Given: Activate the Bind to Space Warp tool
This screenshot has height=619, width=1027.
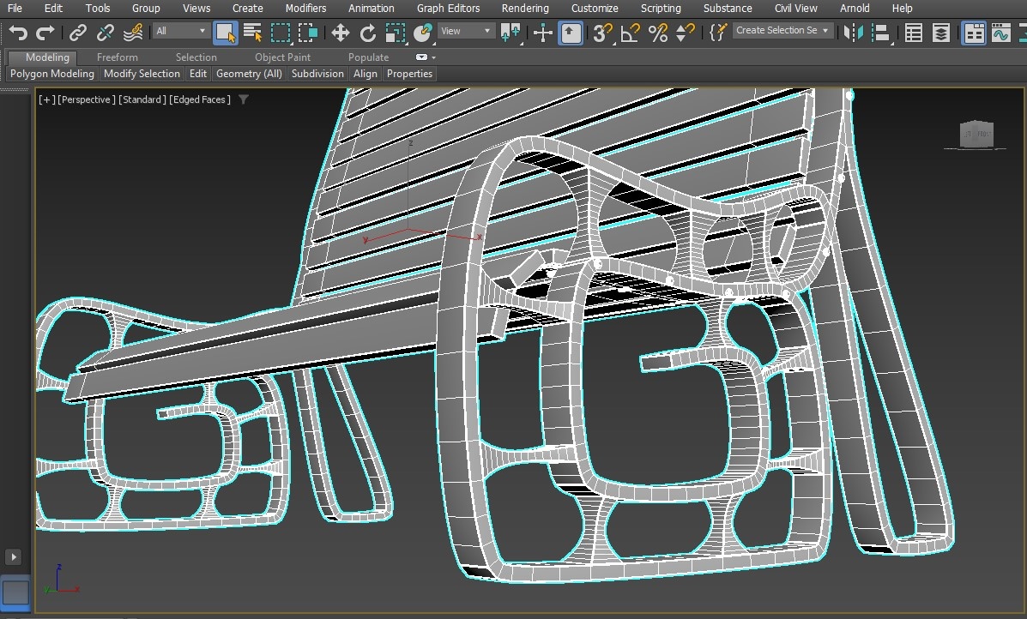Looking at the screenshot, I should pyautogui.click(x=133, y=33).
